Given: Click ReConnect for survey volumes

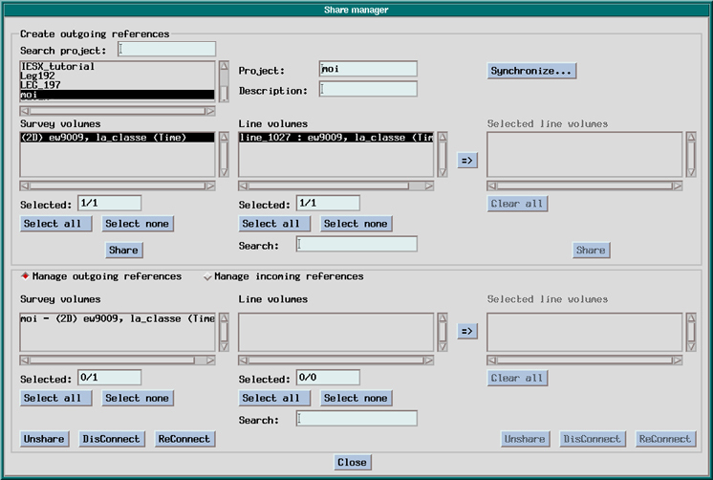Looking at the screenshot, I should pyautogui.click(x=184, y=439).
